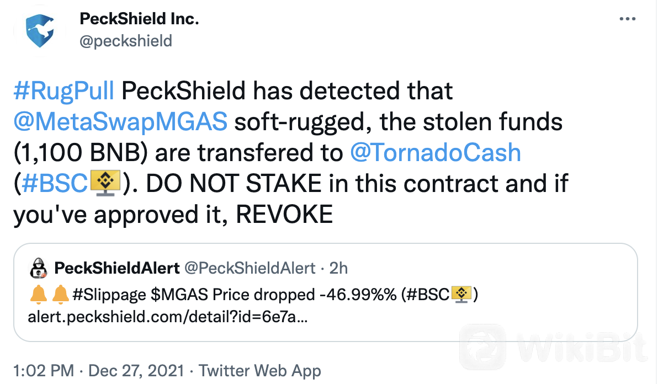Click the 2h timestamp on quoted tweet
Viewport: 658px width, 384px height.
click(x=338, y=268)
